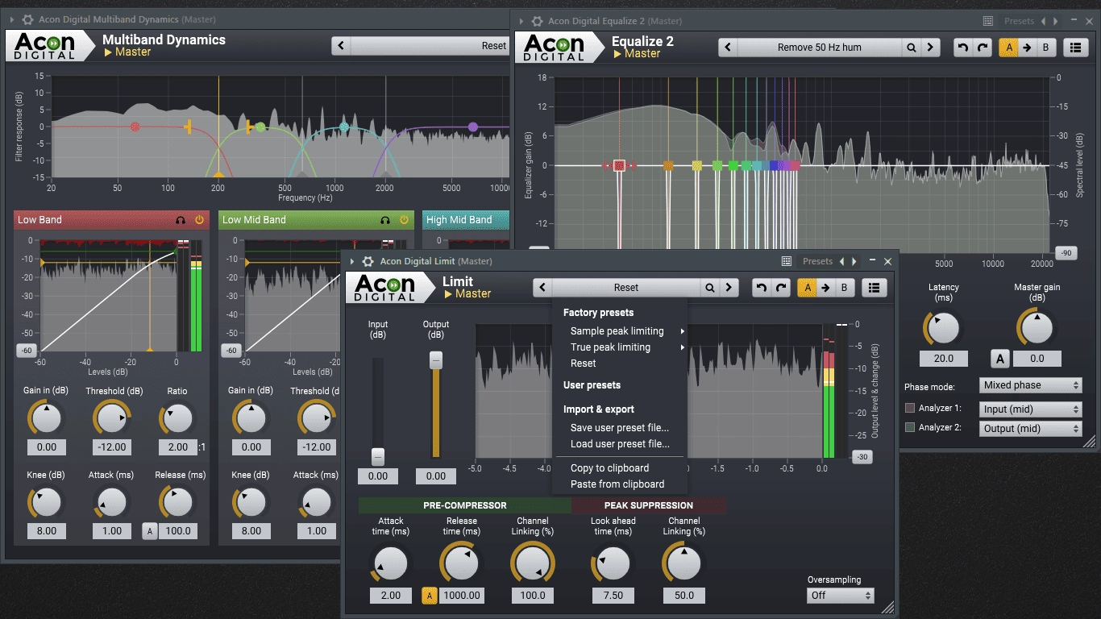Go to previous preset in Limit
Viewport: 1101px width, 619px height.
click(x=542, y=288)
